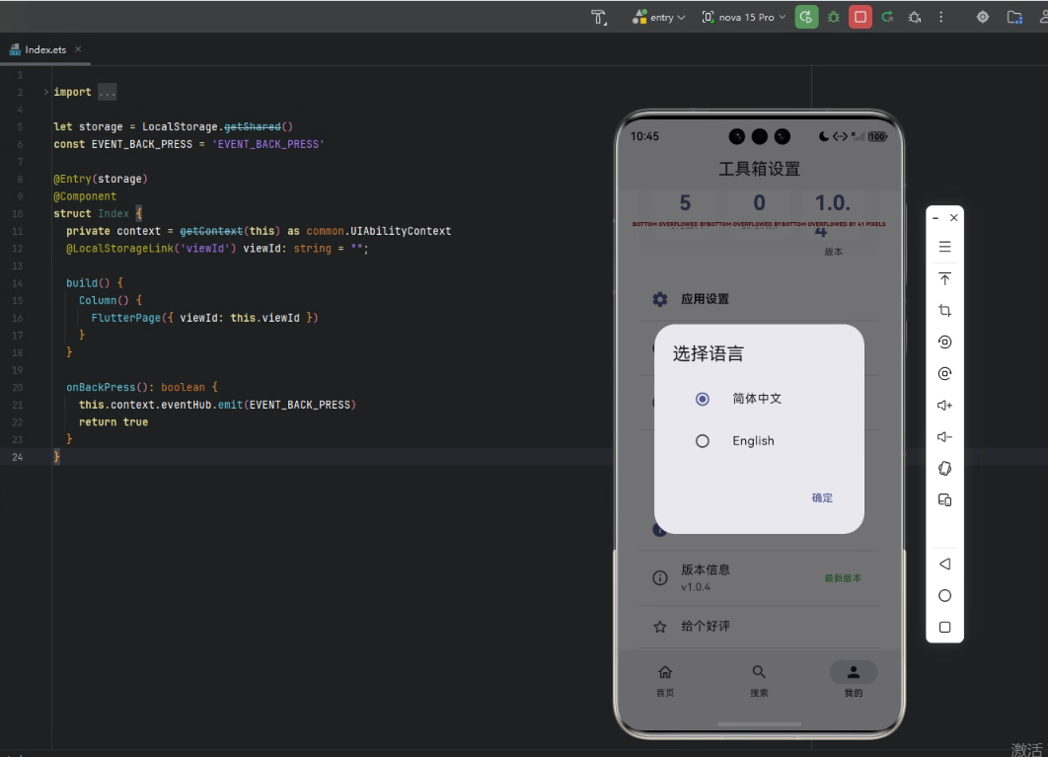The width and height of the screenshot is (1048, 757).
Task: Click the pin-to-top arrow in emulator panel
Action: pos(944,278)
